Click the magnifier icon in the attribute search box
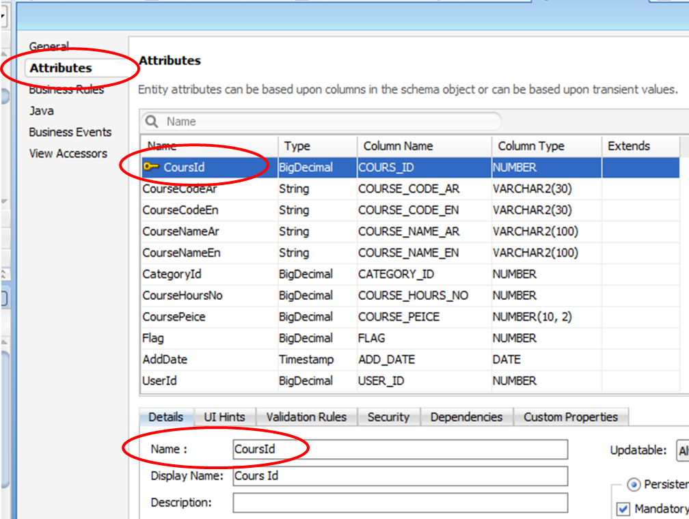The width and height of the screenshot is (689, 519). click(152, 122)
